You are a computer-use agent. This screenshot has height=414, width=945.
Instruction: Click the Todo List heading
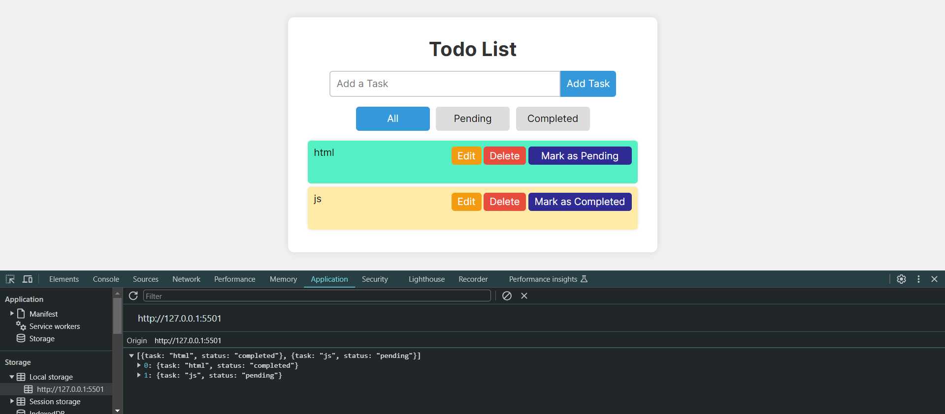pos(473,49)
